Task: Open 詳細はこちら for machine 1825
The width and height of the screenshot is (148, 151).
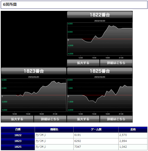Action: click(x=116, y=119)
